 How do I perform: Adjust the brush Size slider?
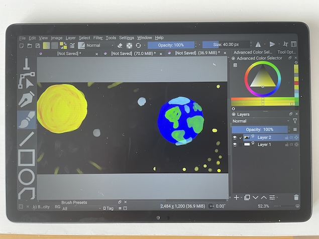tap(226, 44)
